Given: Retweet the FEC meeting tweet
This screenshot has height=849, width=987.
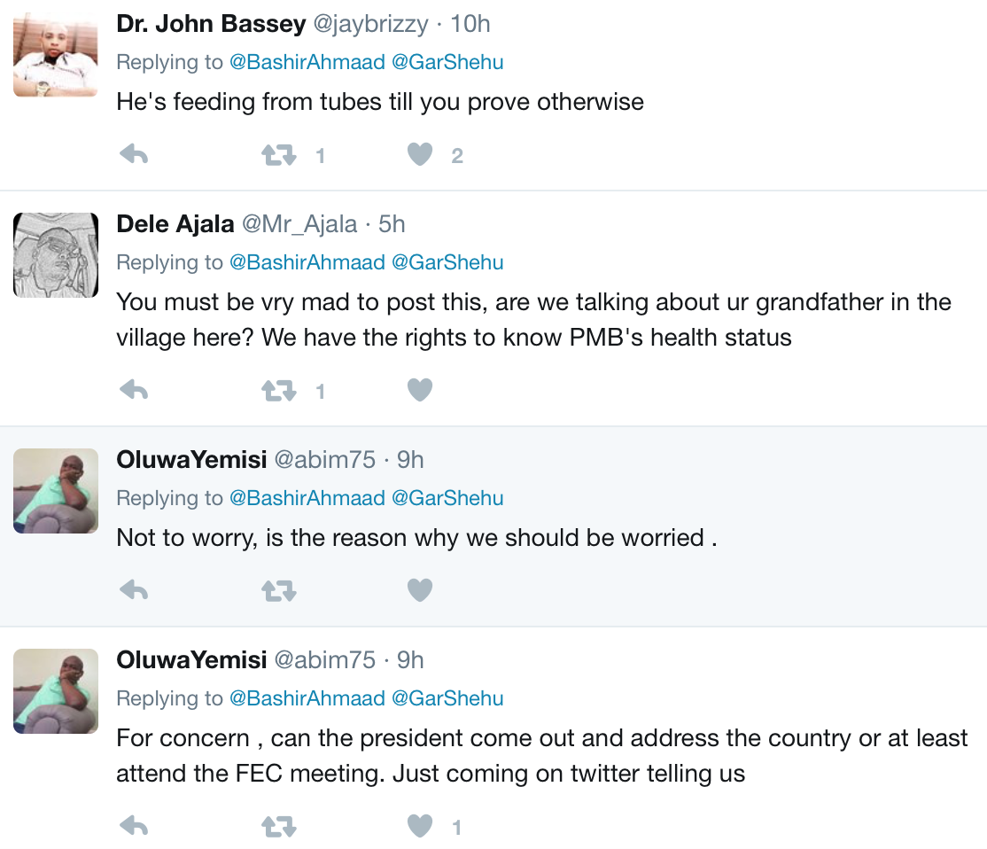Looking at the screenshot, I should [278, 828].
